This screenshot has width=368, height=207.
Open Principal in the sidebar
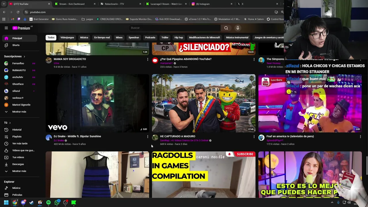pyautogui.click(x=20, y=38)
